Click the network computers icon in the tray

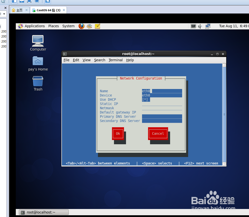[208, 26]
